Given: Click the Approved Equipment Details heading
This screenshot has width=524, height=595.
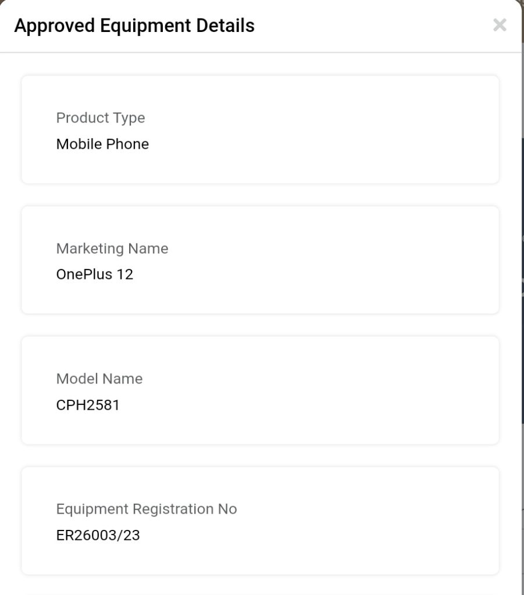Looking at the screenshot, I should click(x=134, y=26).
